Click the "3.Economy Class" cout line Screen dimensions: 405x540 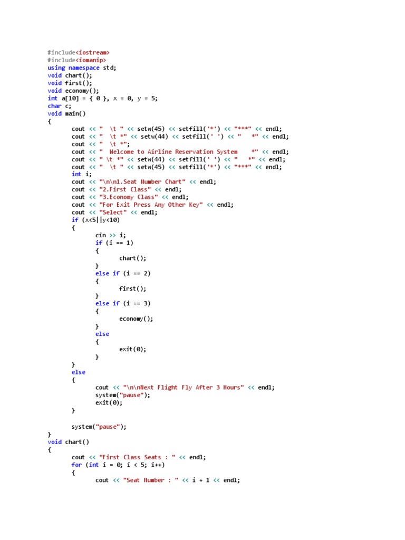130,197
